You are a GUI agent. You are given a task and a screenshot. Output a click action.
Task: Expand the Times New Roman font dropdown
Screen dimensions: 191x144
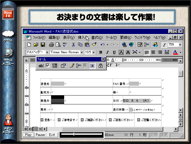tap(82, 52)
